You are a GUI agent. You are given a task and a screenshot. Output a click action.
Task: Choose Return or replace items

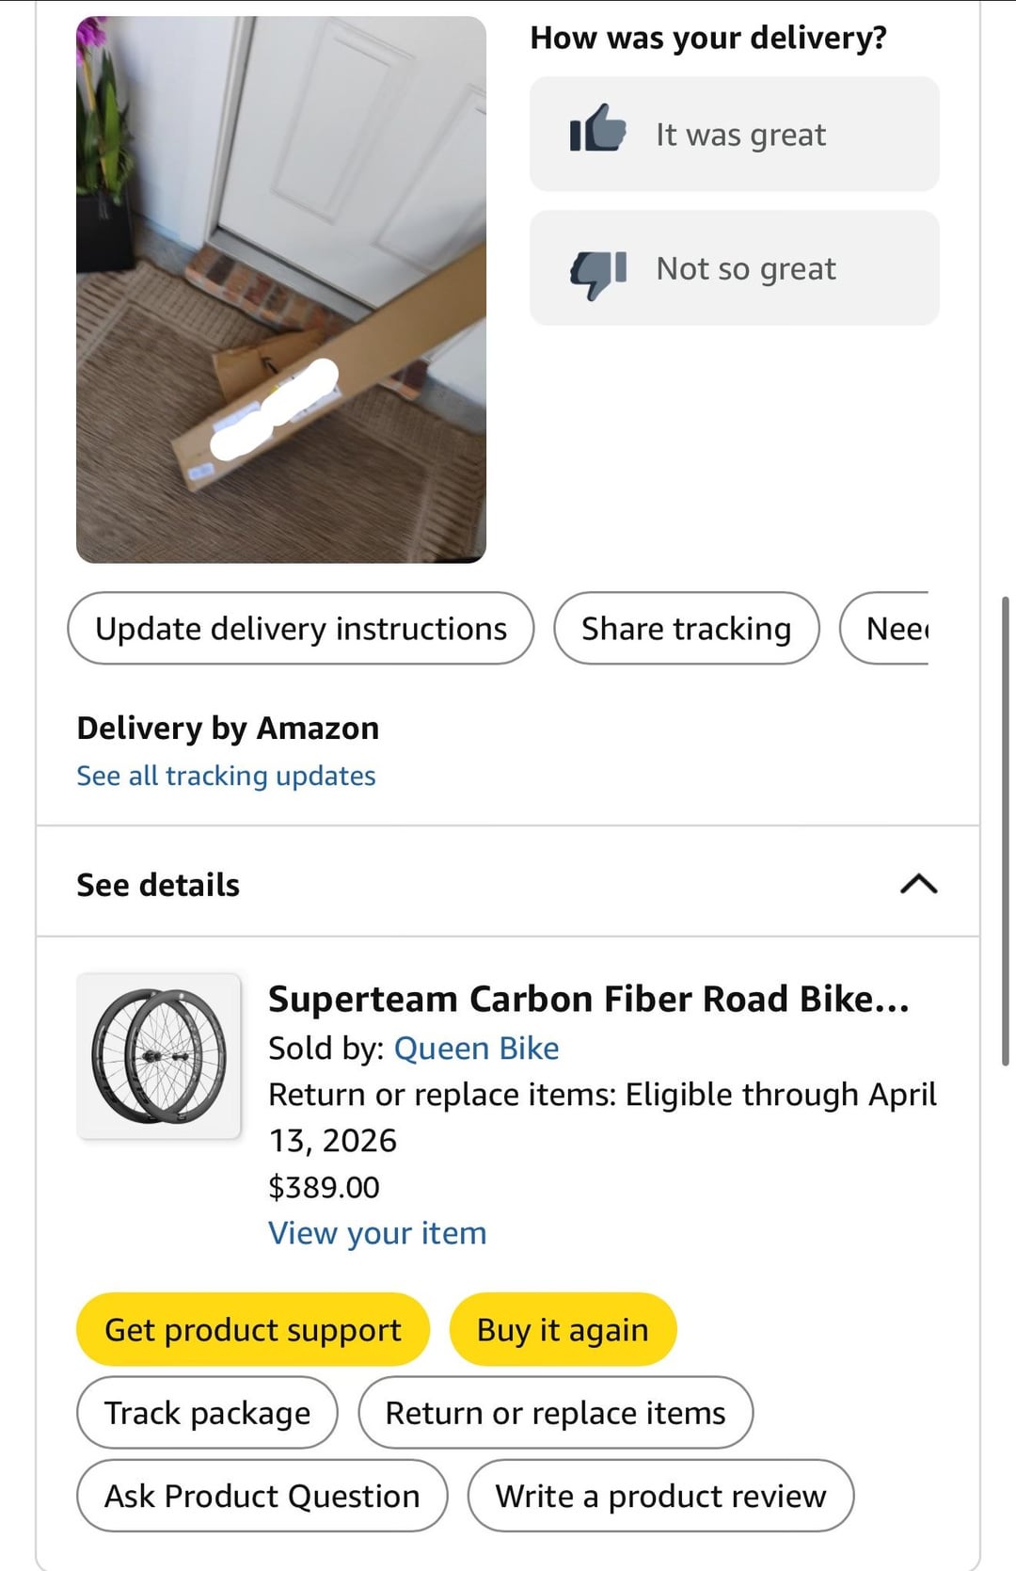pyautogui.click(x=555, y=1412)
